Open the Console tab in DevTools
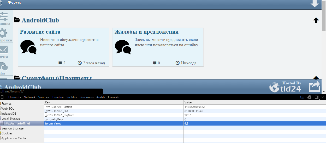 click(114, 97)
